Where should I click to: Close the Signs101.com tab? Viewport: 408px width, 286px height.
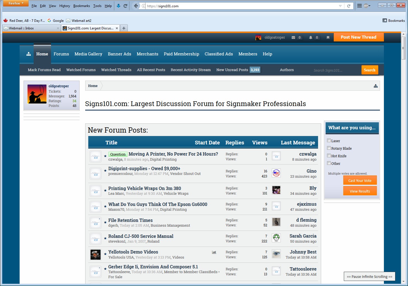[117, 28]
